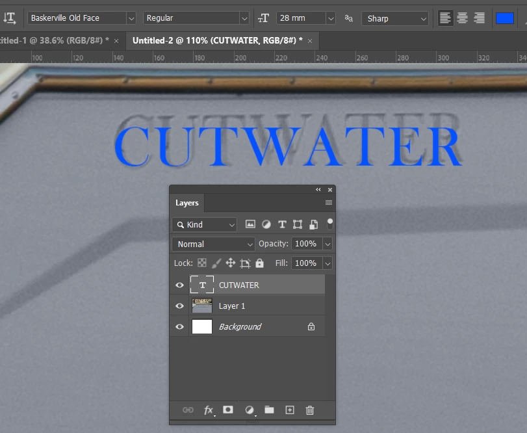This screenshot has height=433, width=527.
Task: Click the anti-aliasing aa icon
Action: [x=348, y=18]
